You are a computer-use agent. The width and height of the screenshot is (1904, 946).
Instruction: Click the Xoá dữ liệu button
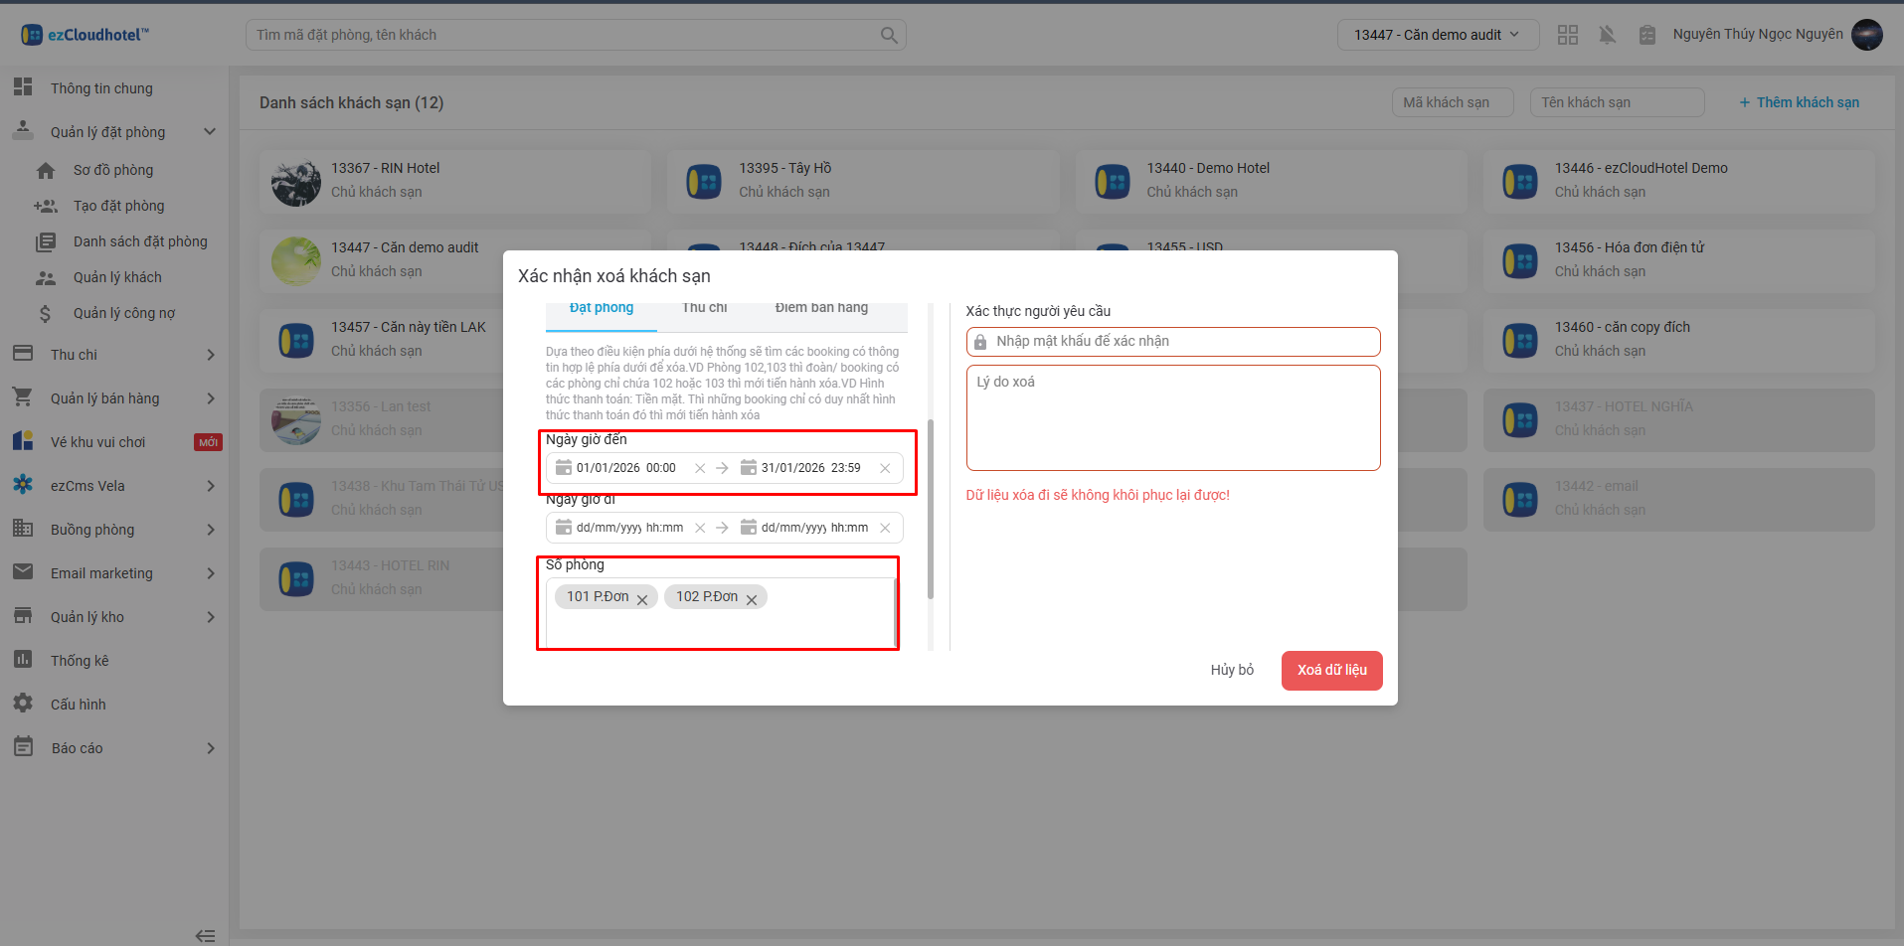1331,670
